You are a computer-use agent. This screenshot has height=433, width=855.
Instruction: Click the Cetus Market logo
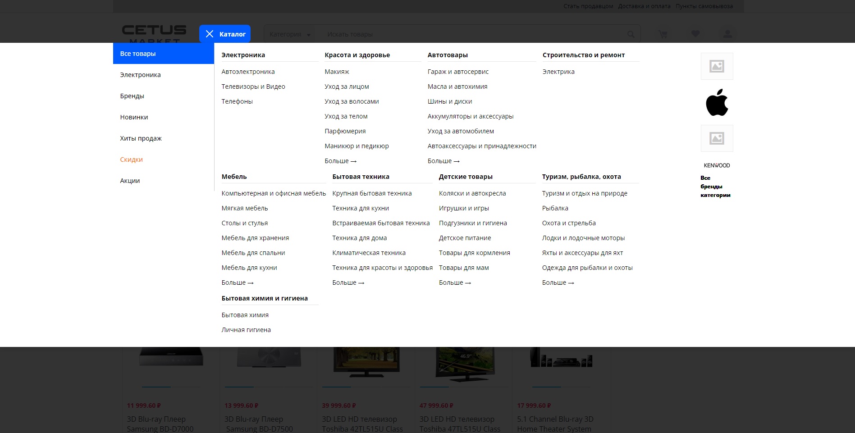[x=154, y=33]
